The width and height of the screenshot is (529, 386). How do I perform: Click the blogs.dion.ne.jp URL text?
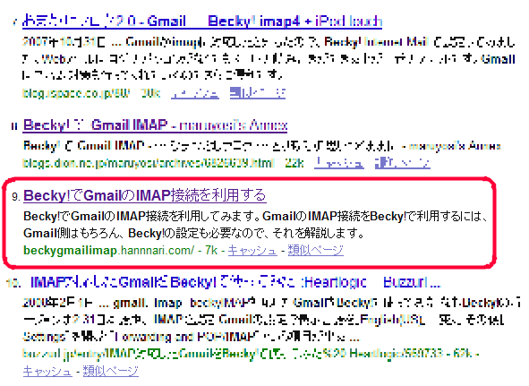(x=148, y=163)
